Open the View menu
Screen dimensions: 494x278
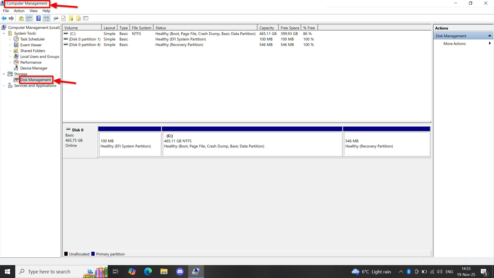click(33, 11)
